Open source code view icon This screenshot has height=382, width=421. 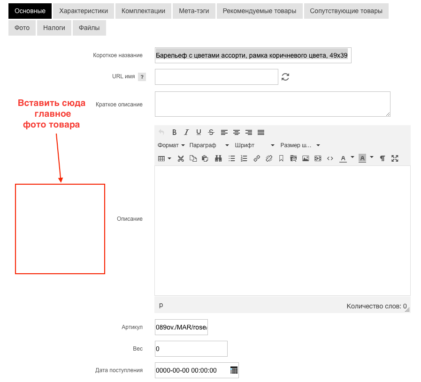[x=330, y=158]
